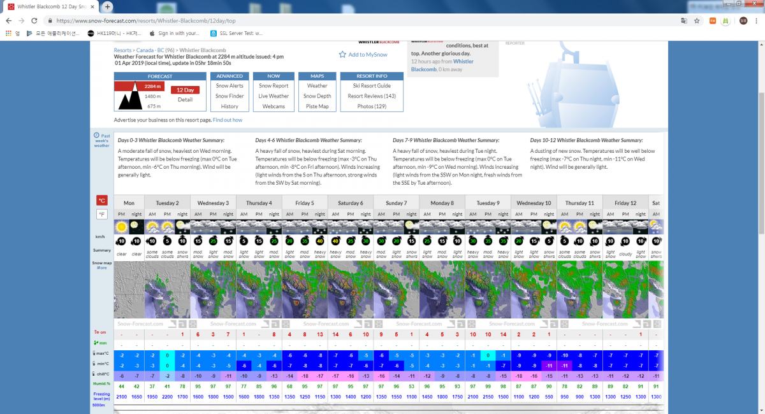Select the Thursday 11 day header
The height and width of the screenshot is (414, 765).
[x=579, y=203]
